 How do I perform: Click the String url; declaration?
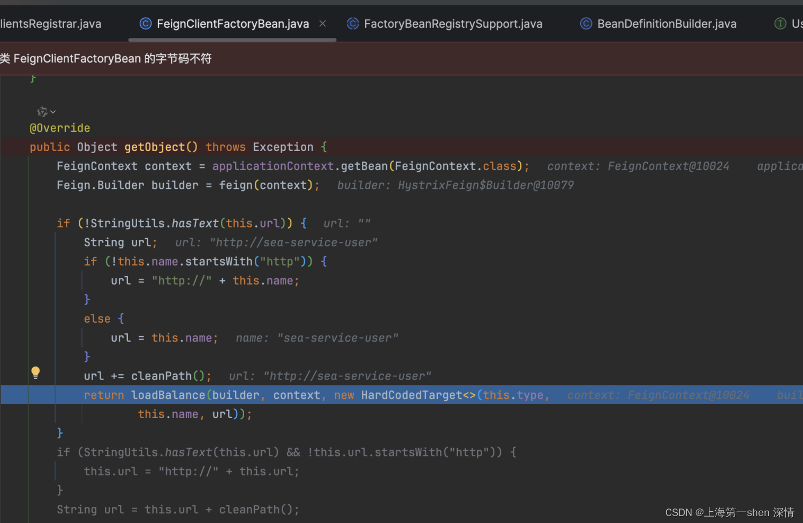120,242
